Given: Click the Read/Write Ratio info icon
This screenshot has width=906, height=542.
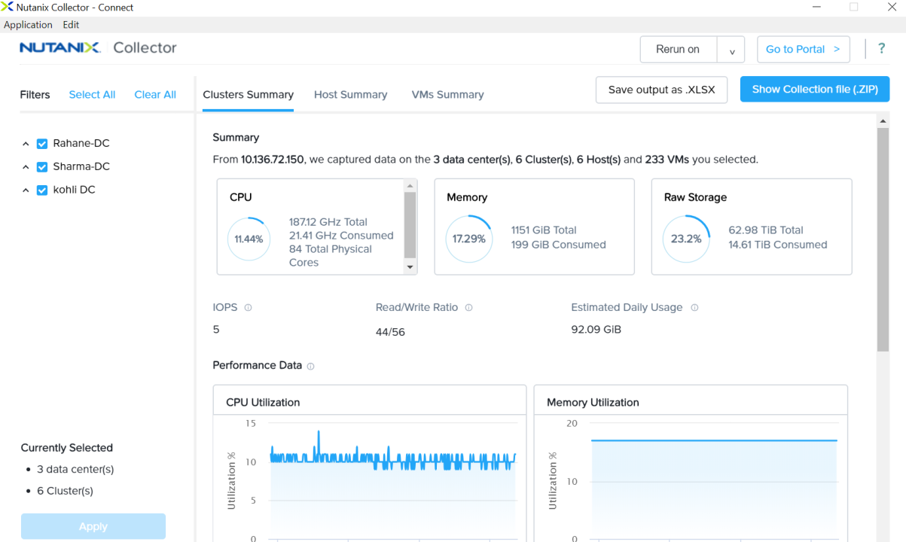Looking at the screenshot, I should [x=468, y=307].
